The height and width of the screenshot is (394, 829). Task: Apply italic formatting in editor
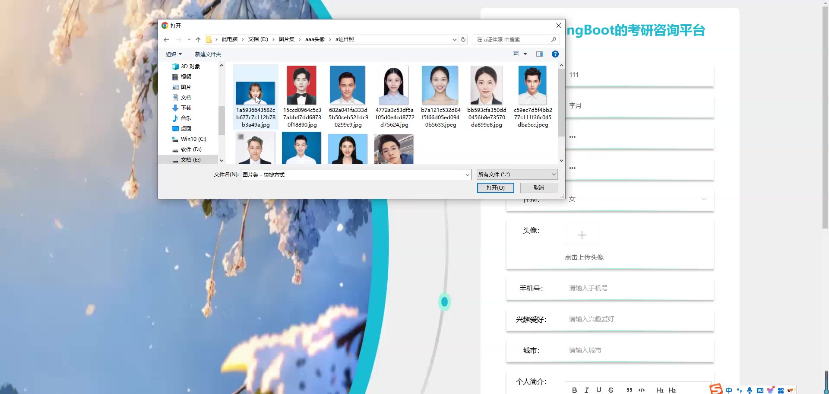point(586,390)
